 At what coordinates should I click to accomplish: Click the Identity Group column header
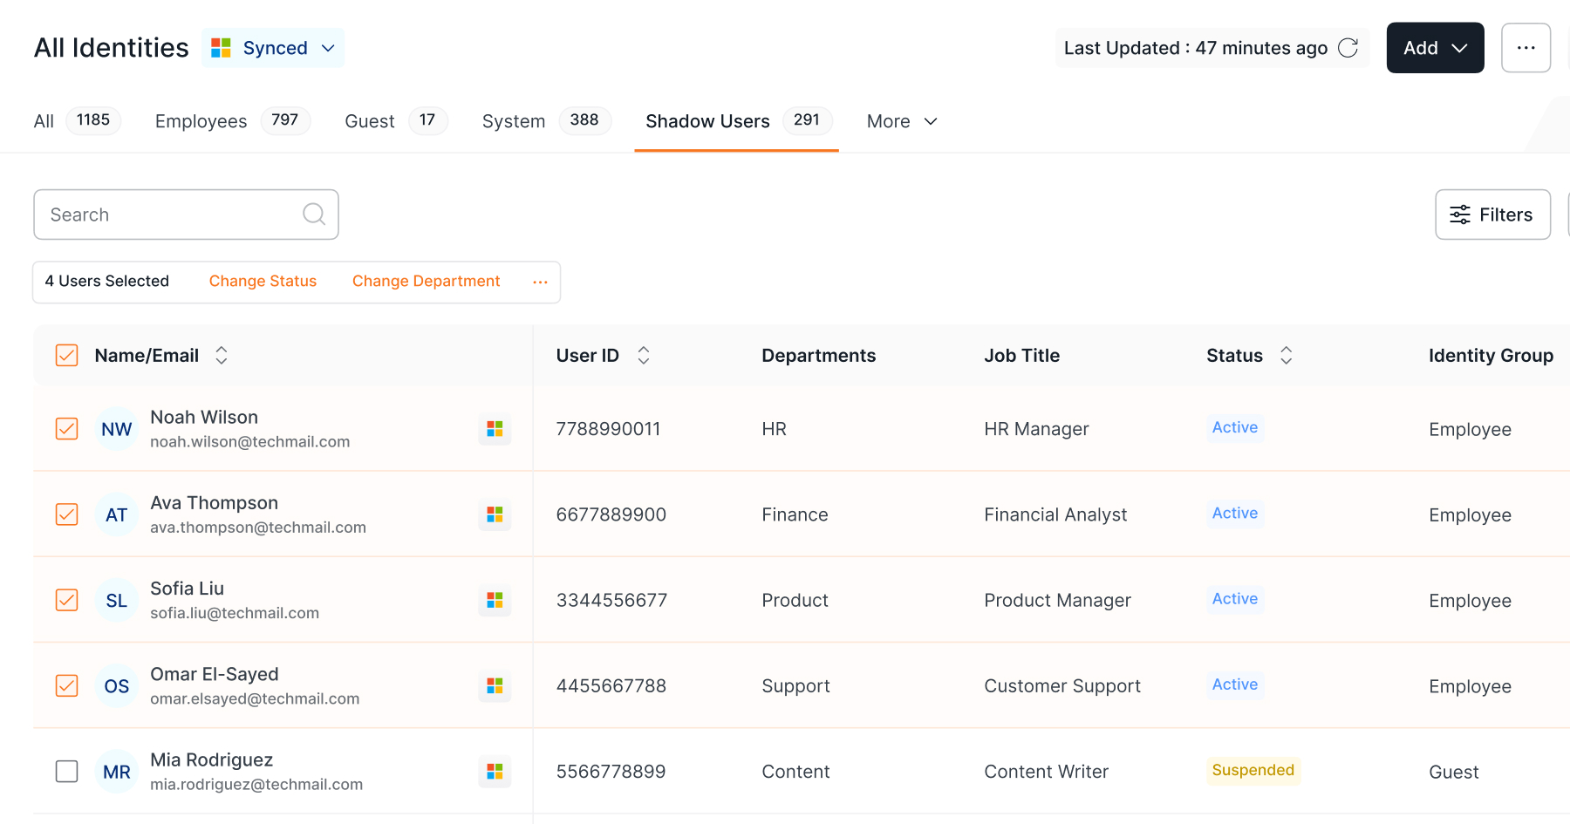point(1491,355)
